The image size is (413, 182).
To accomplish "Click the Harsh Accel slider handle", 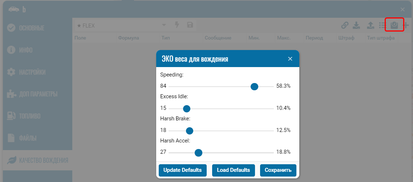I will pos(198,153).
